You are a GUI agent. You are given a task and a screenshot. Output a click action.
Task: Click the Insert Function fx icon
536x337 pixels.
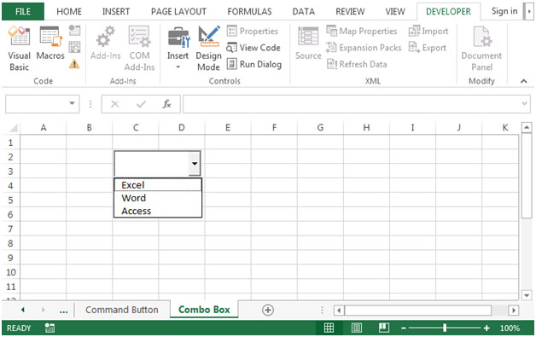tap(166, 104)
